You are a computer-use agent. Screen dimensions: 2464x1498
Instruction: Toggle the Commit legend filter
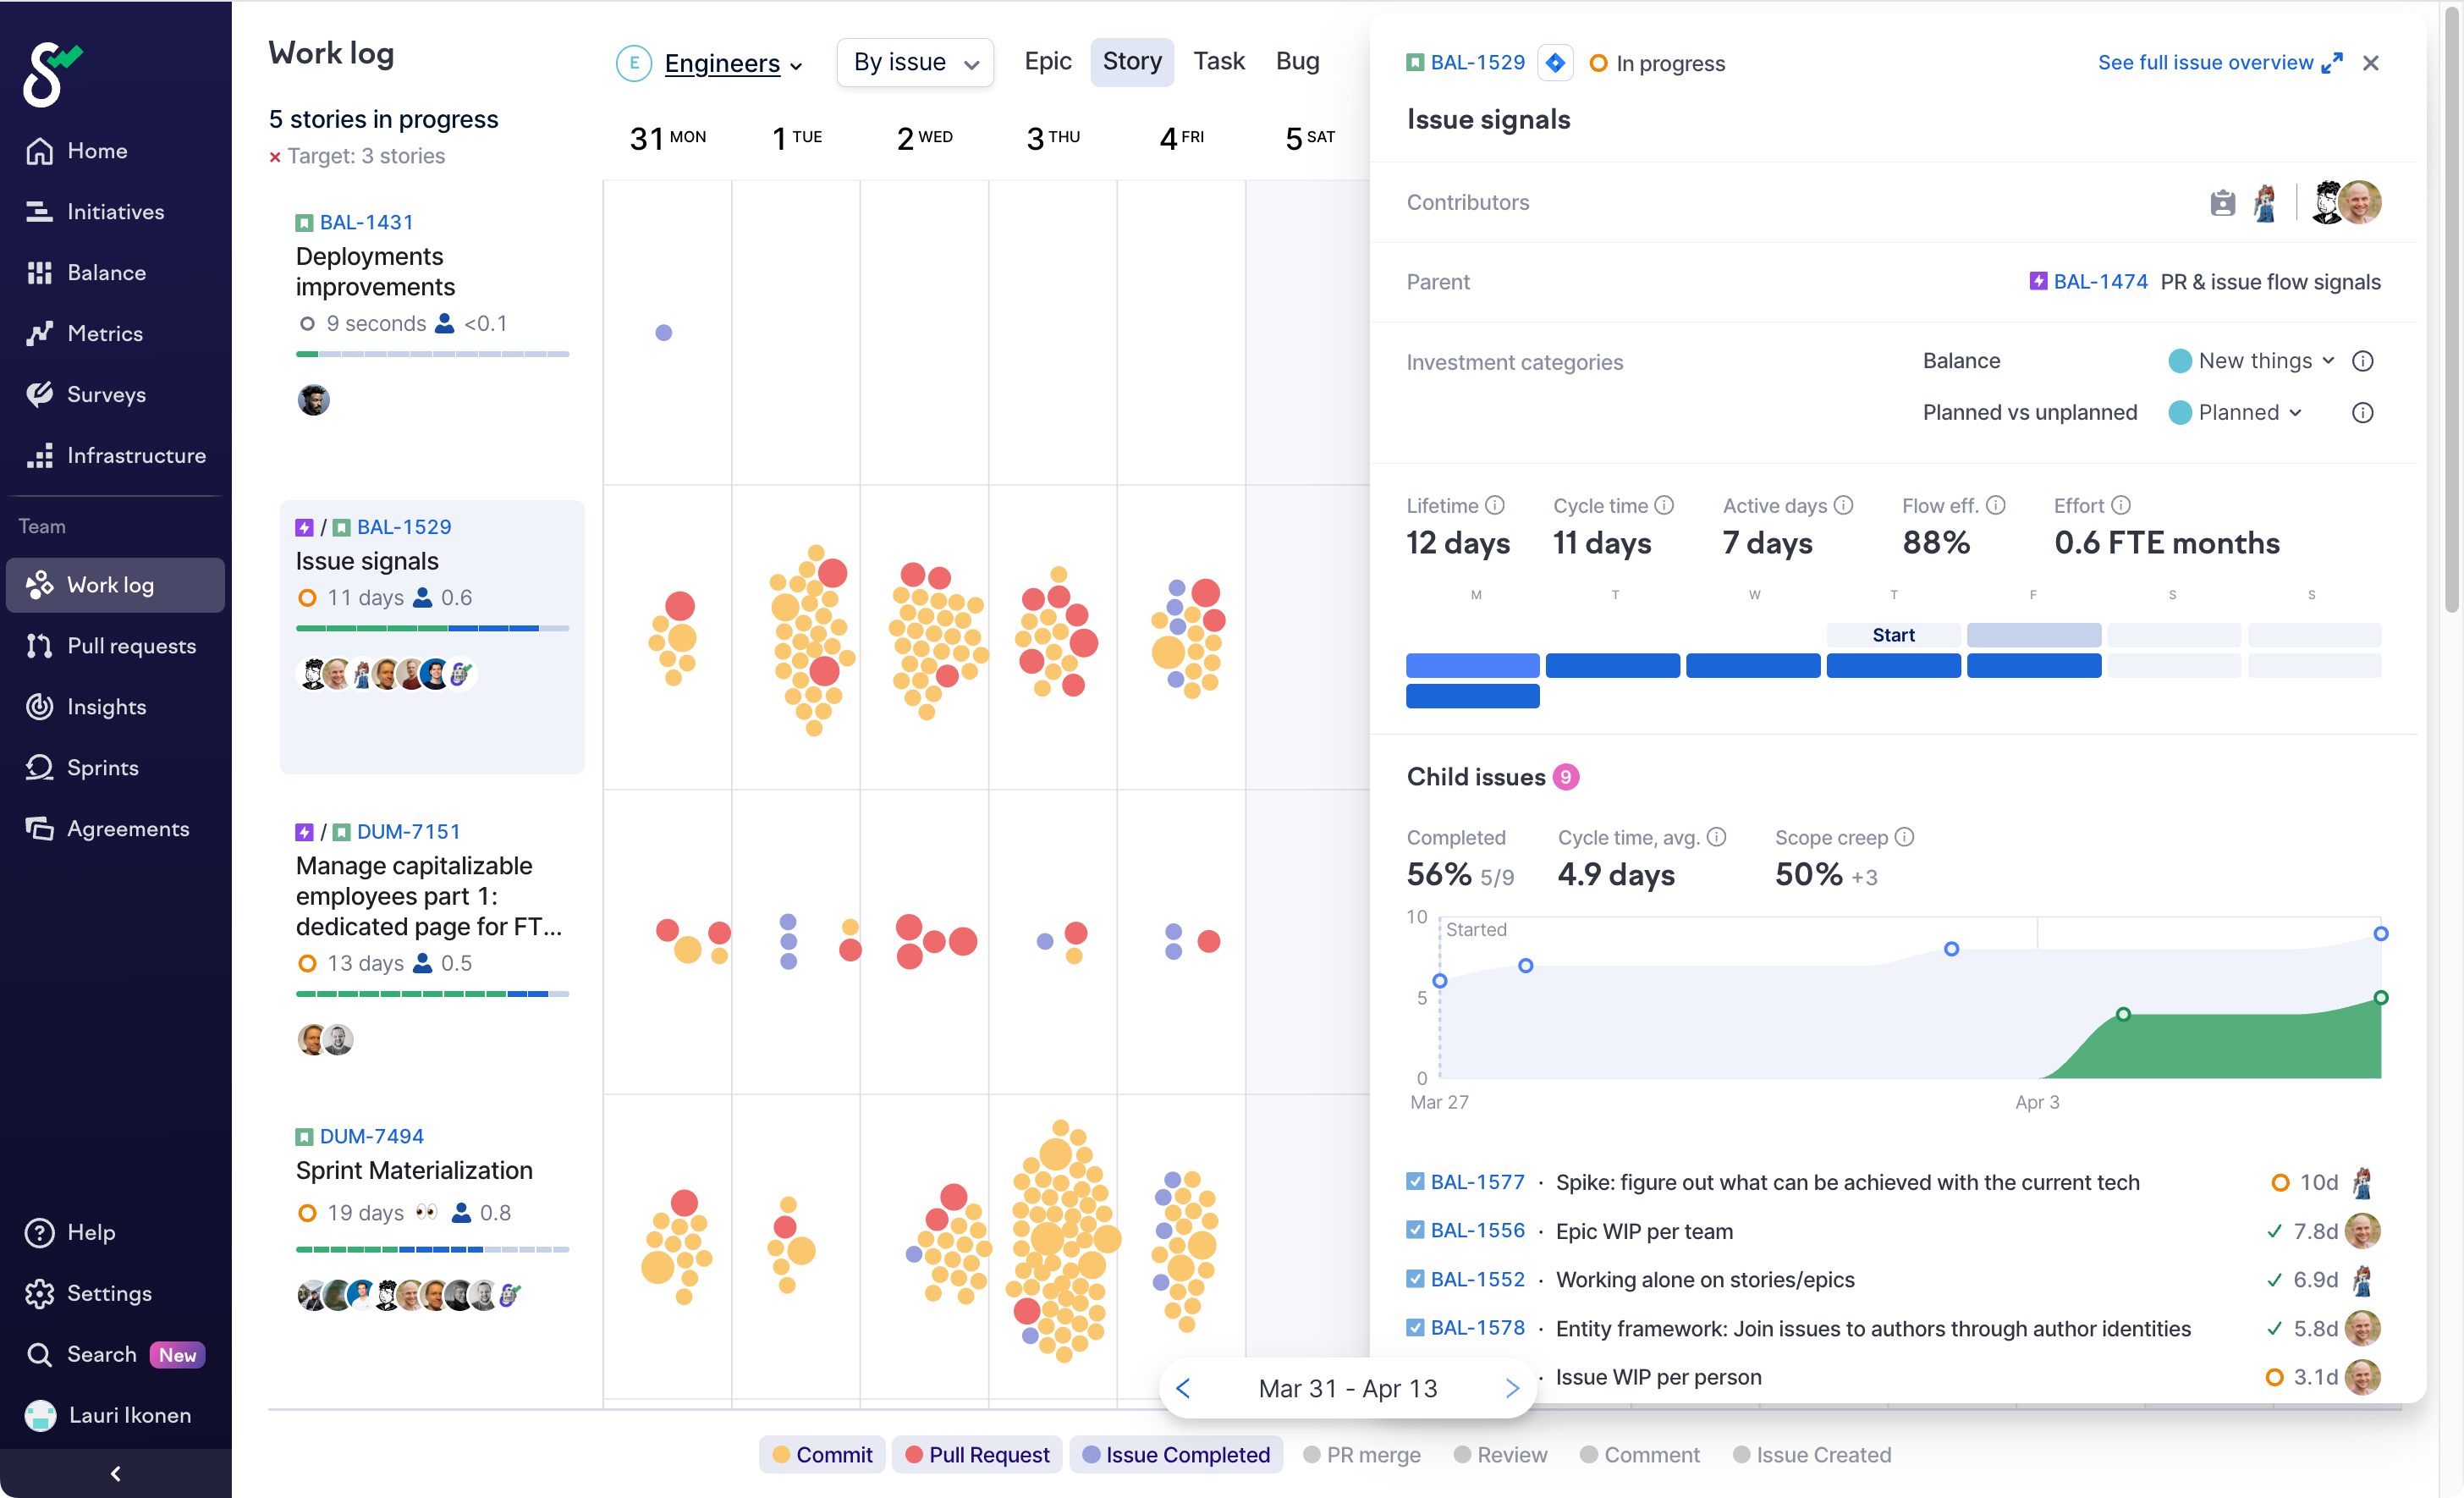822,1454
